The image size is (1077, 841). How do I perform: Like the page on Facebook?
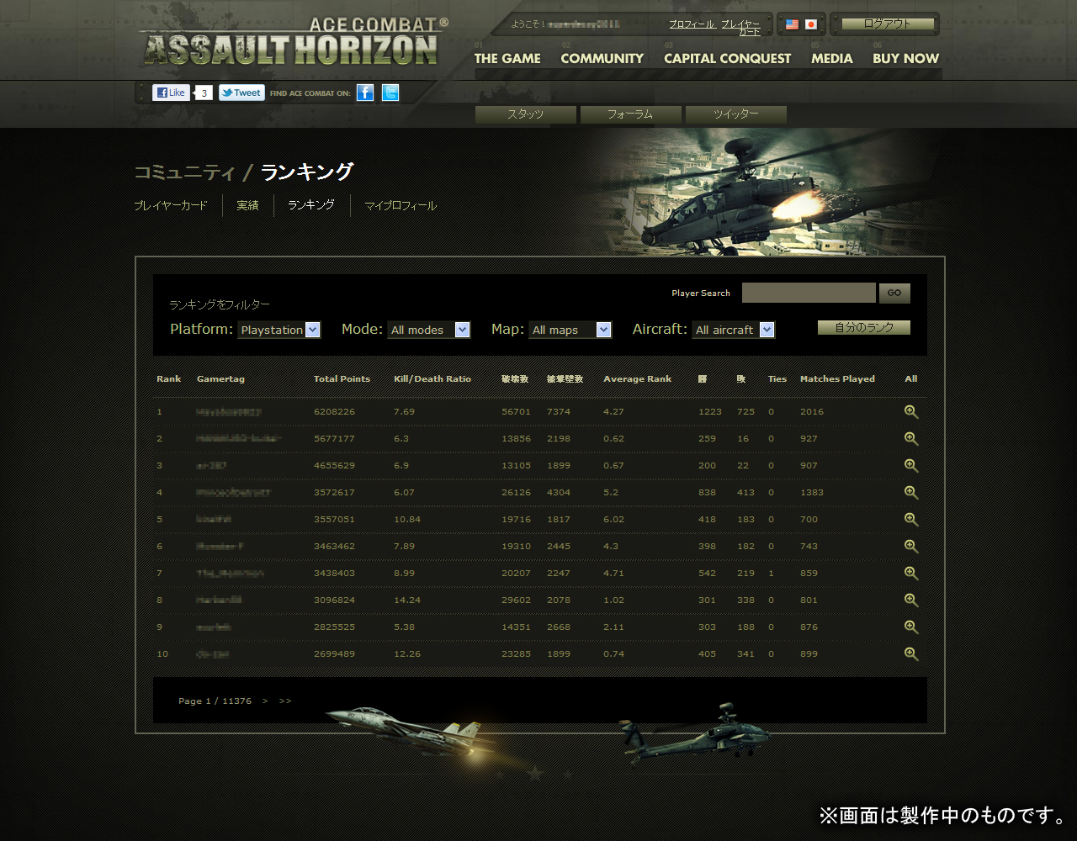click(x=171, y=93)
